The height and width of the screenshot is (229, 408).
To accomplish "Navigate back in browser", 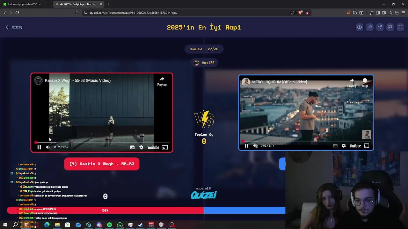I will (5, 13).
